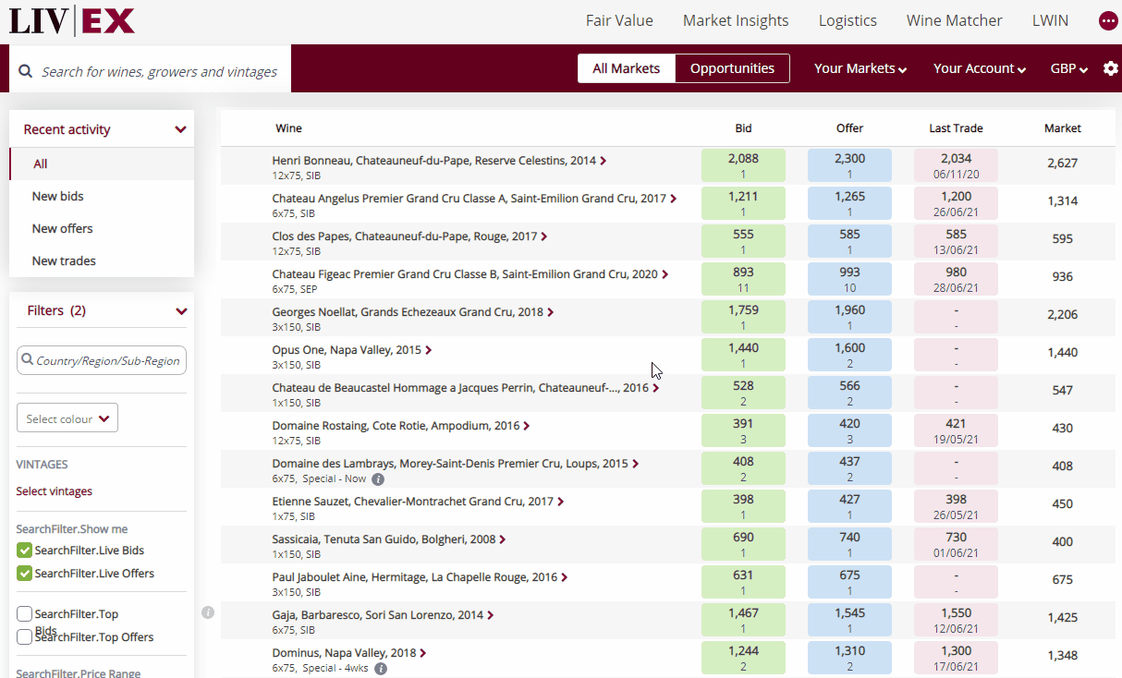Click market value 936 for Chateau Figeac
1122x678 pixels.
pos(1063,276)
